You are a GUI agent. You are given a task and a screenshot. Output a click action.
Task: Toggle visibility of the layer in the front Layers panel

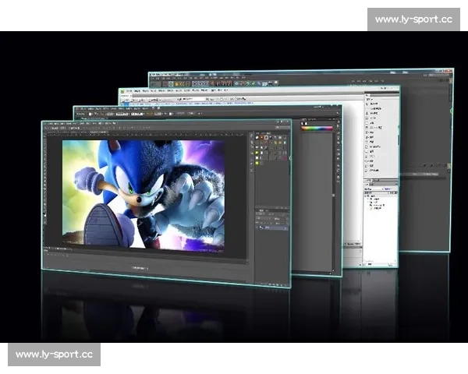click(x=258, y=228)
